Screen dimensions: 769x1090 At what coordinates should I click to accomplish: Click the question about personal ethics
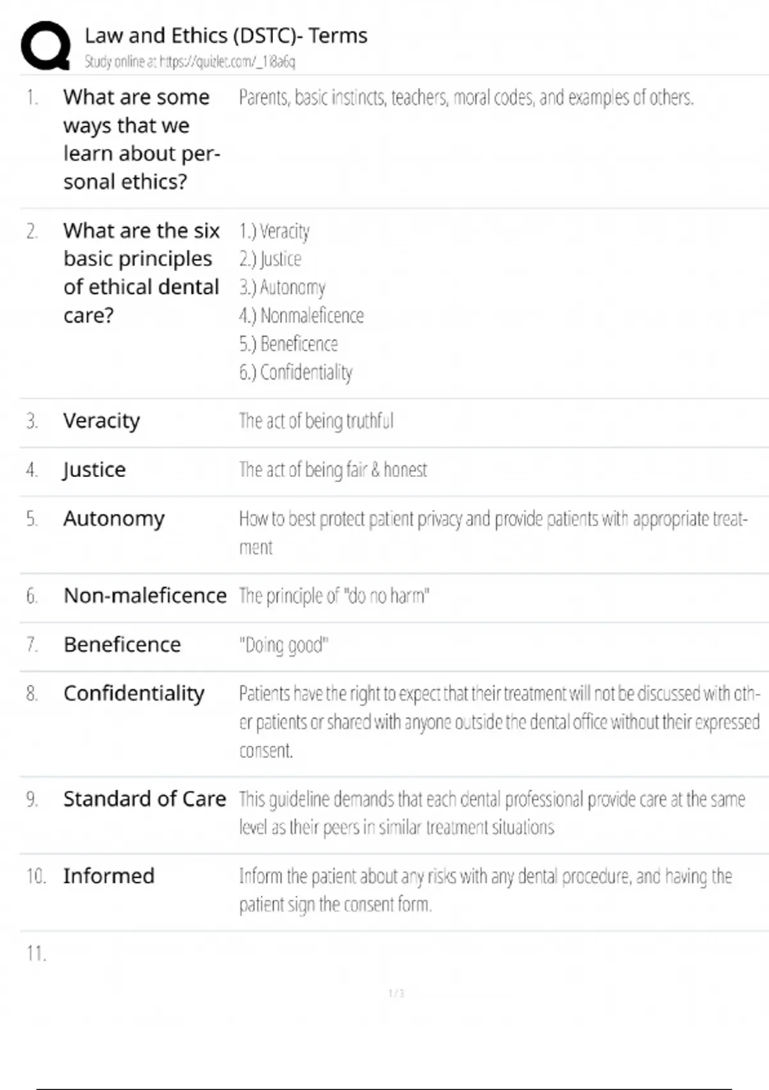[141, 139]
